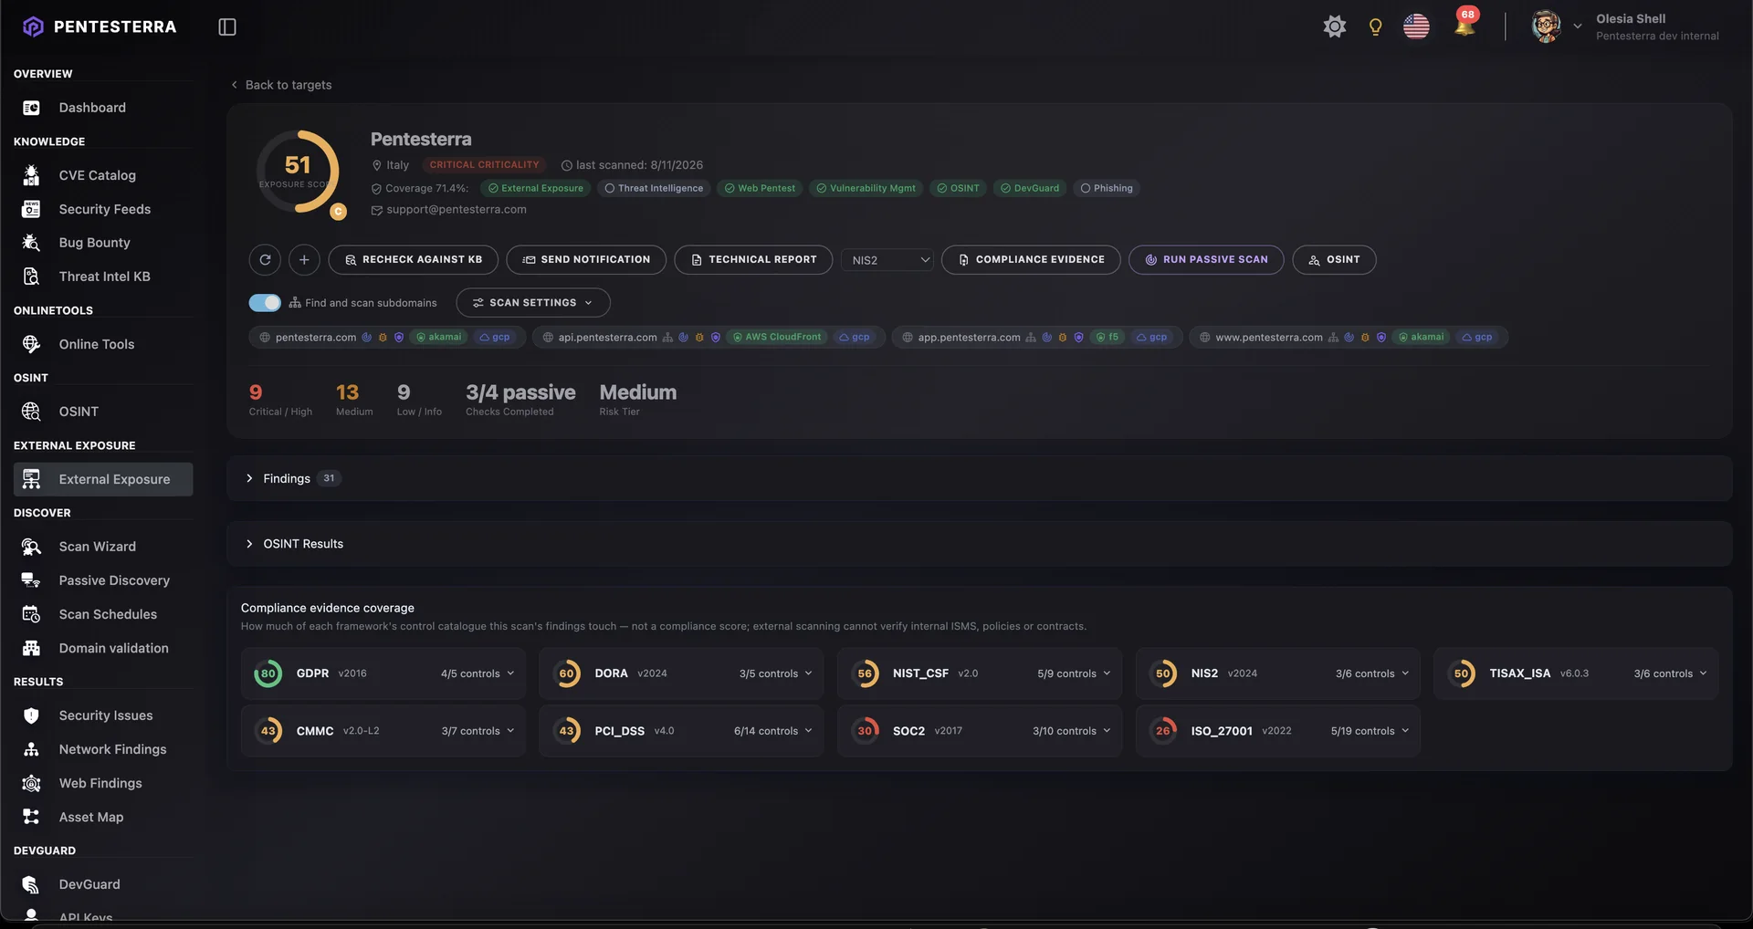Click DevGuard sidebar icon
This screenshot has width=1753, height=929.
31,884
